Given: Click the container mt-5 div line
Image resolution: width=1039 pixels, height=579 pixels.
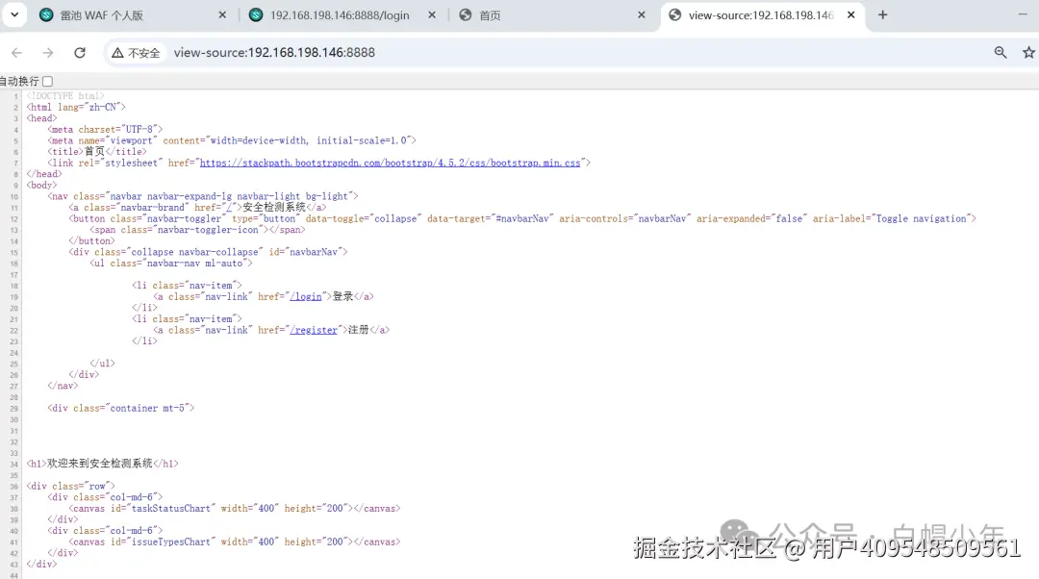Looking at the screenshot, I should coord(120,408).
